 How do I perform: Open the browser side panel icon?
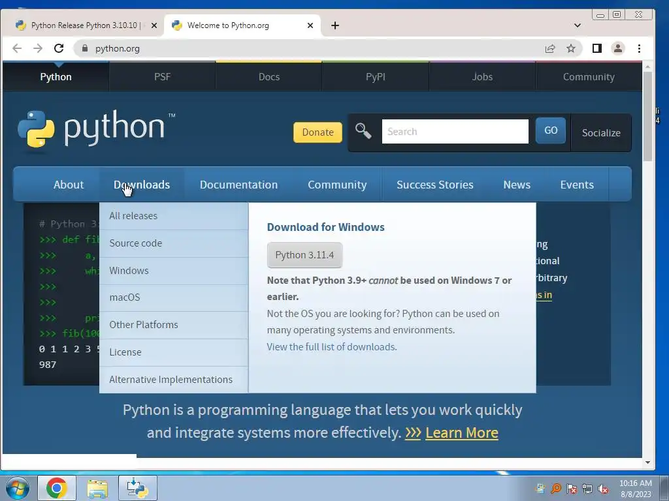(597, 48)
